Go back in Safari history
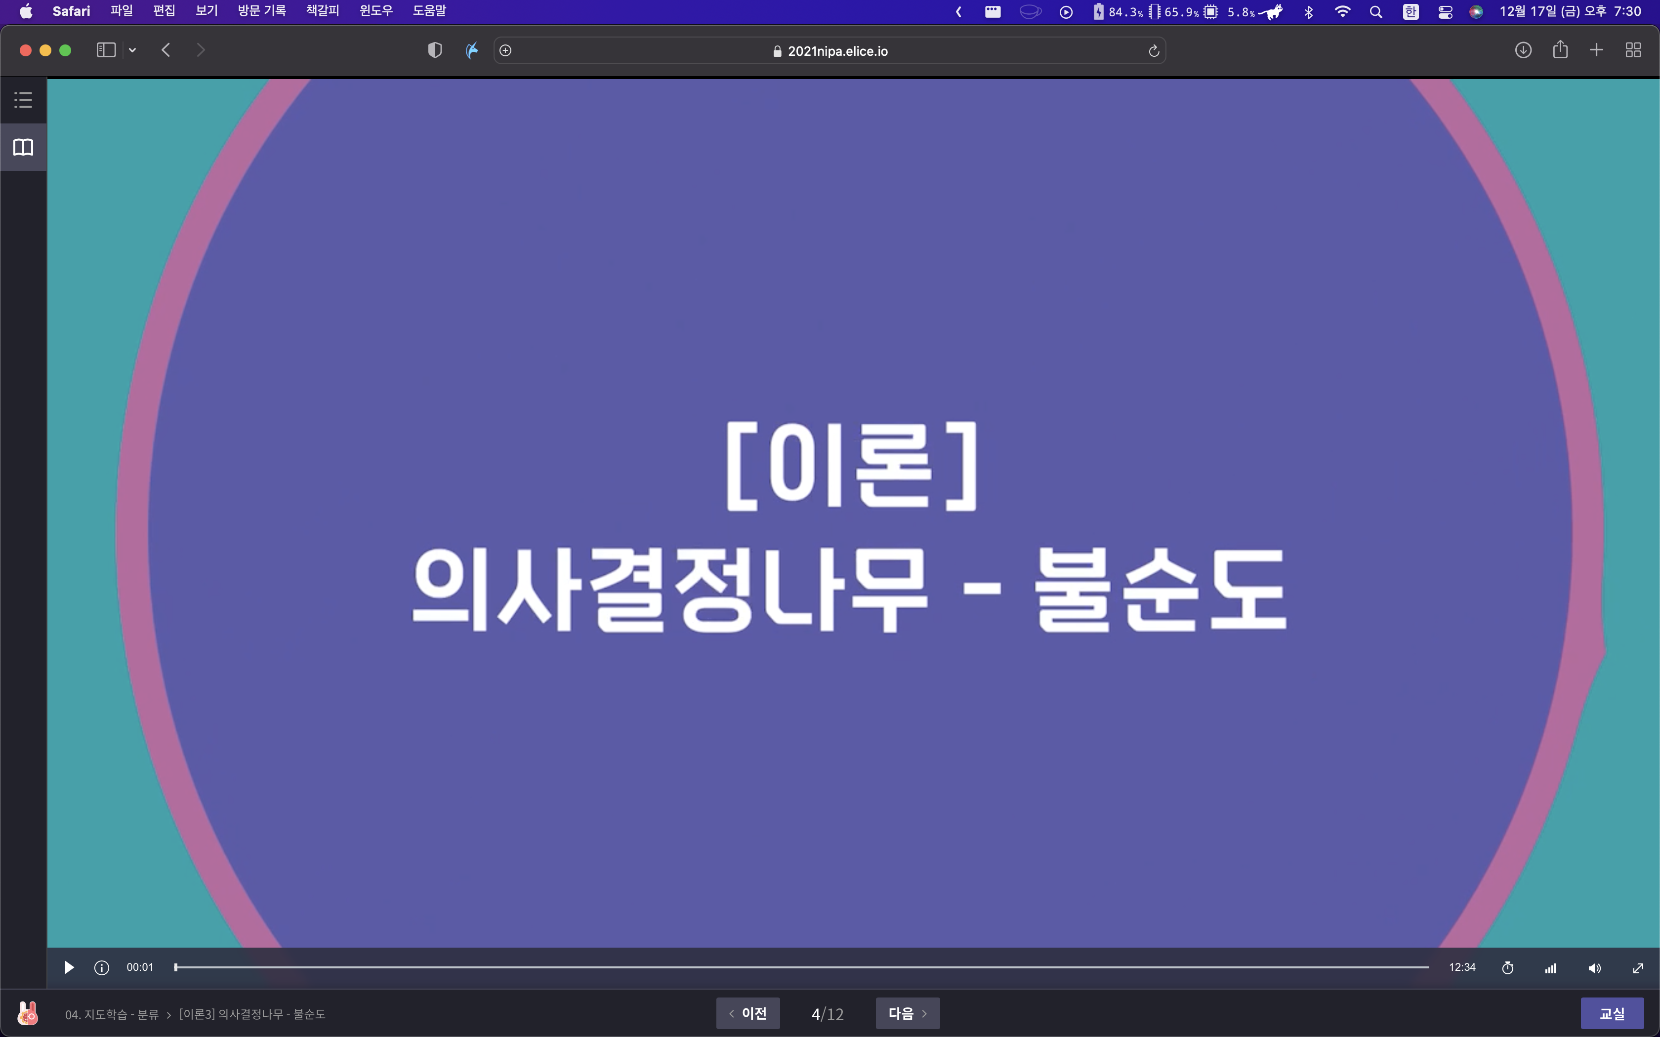The image size is (1660, 1037). pos(166,50)
